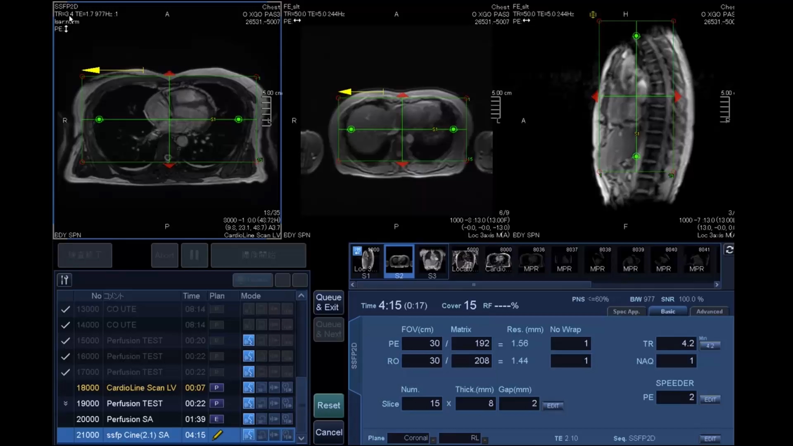Switch to the Advanced tab
The width and height of the screenshot is (793, 446).
click(x=709, y=312)
